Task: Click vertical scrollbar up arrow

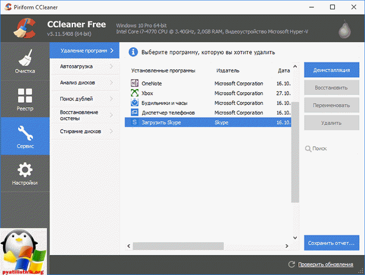Action: (x=295, y=67)
